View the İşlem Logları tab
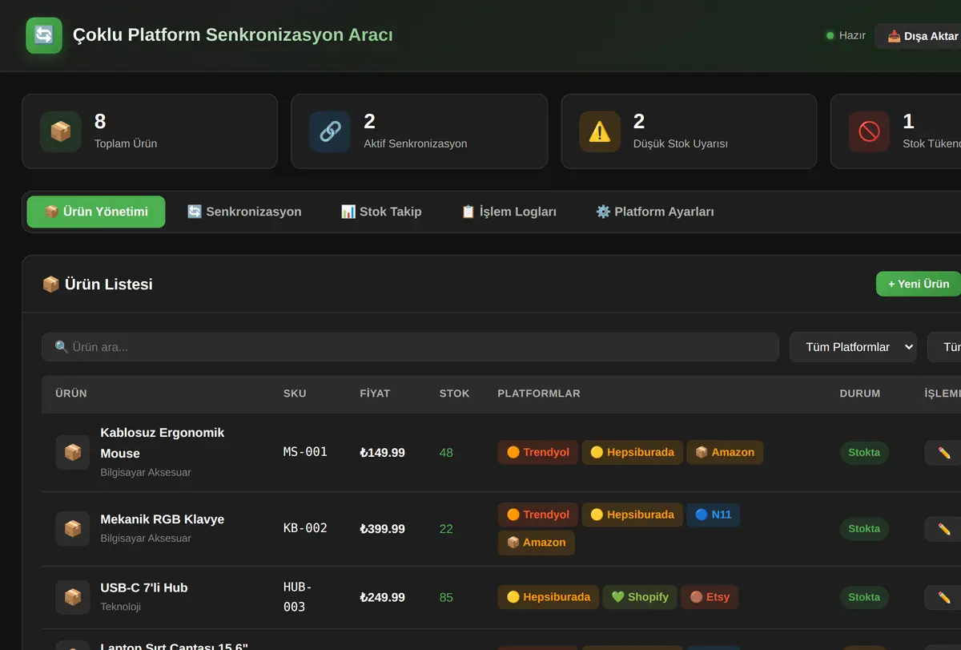 tap(509, 212)
